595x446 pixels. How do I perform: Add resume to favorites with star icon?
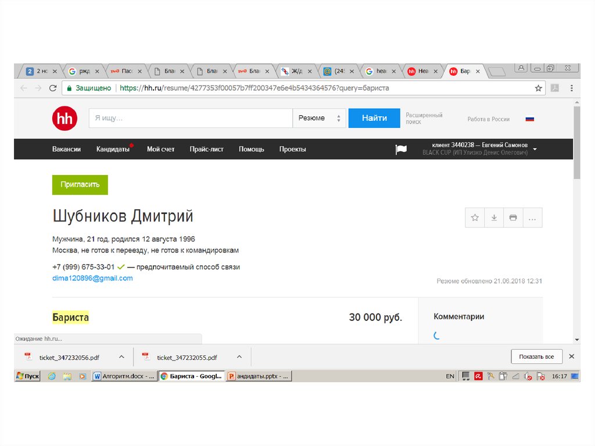(x=475, y=217)
